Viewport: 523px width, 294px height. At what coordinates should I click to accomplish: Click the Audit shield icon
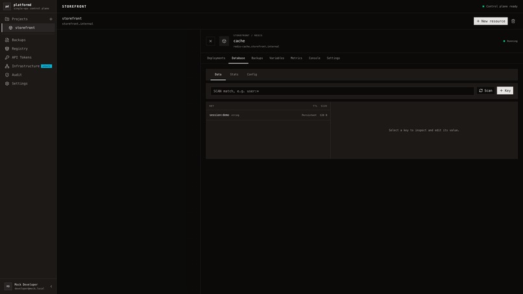click(7, 75)
